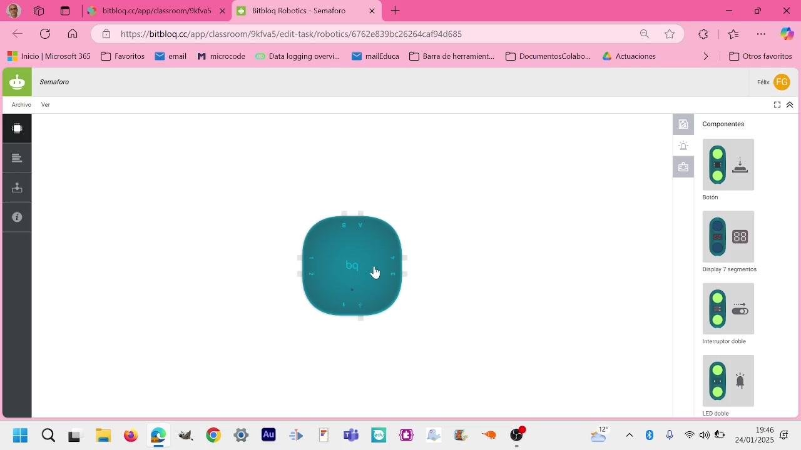Show more bookmarks with the chevron
This screenshot has height=450, width=801.
[706, 56]
